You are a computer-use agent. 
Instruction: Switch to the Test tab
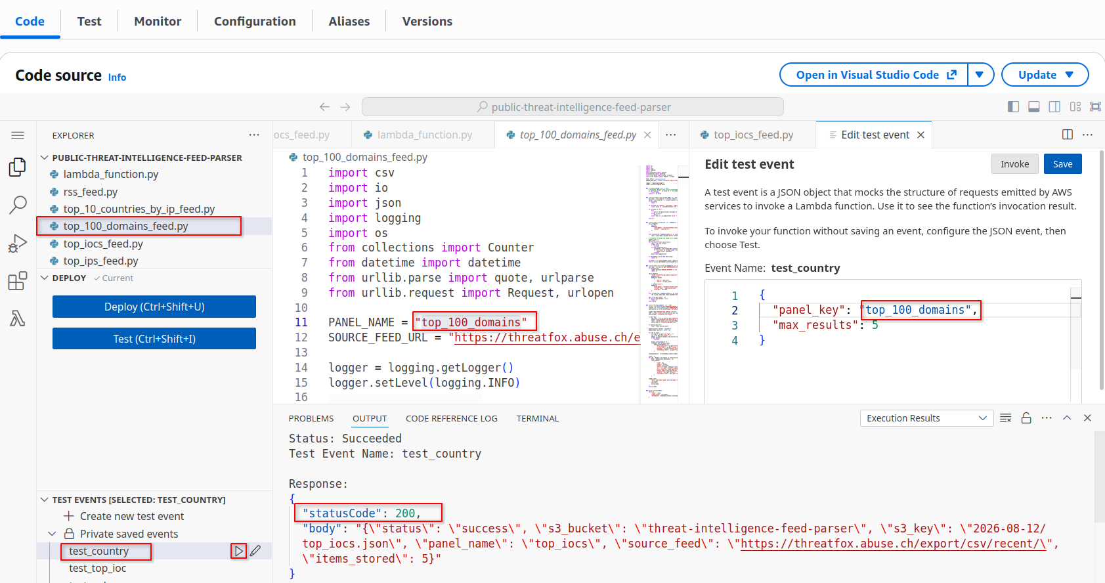pyautogui.click(x=89, y=21)
